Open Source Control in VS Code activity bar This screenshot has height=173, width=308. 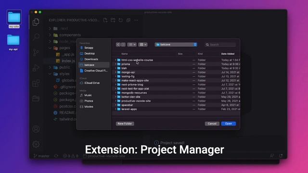(36, 52)
